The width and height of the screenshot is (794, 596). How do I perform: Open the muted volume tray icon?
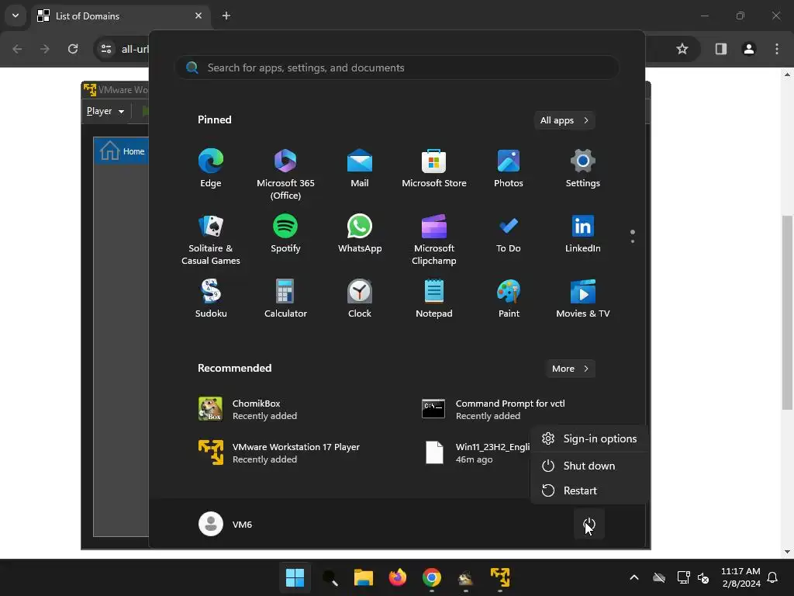click(703, 577)
